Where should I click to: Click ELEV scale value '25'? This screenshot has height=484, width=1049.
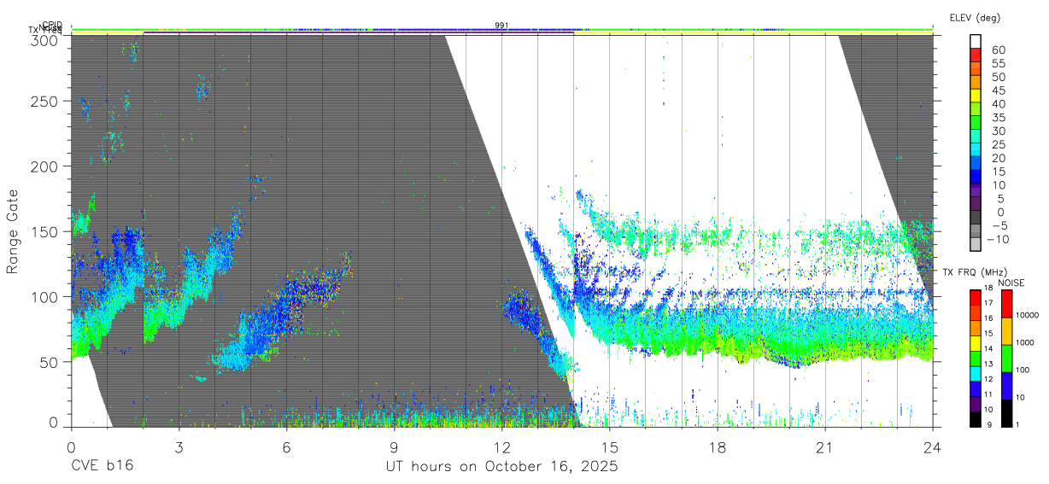pyautogui.click(x=998, y=144)
